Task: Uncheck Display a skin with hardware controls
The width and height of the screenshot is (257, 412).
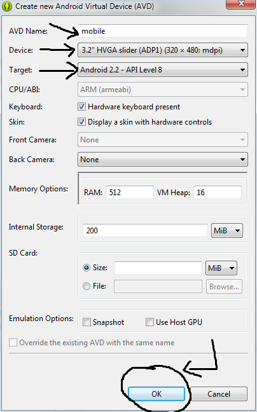Action: pos(81,122)
